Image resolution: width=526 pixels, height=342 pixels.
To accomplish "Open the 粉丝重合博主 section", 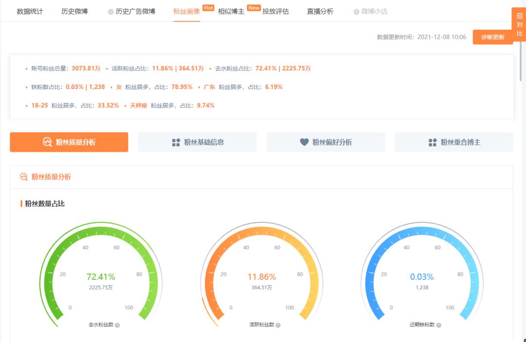I will [x=453, y=142].
